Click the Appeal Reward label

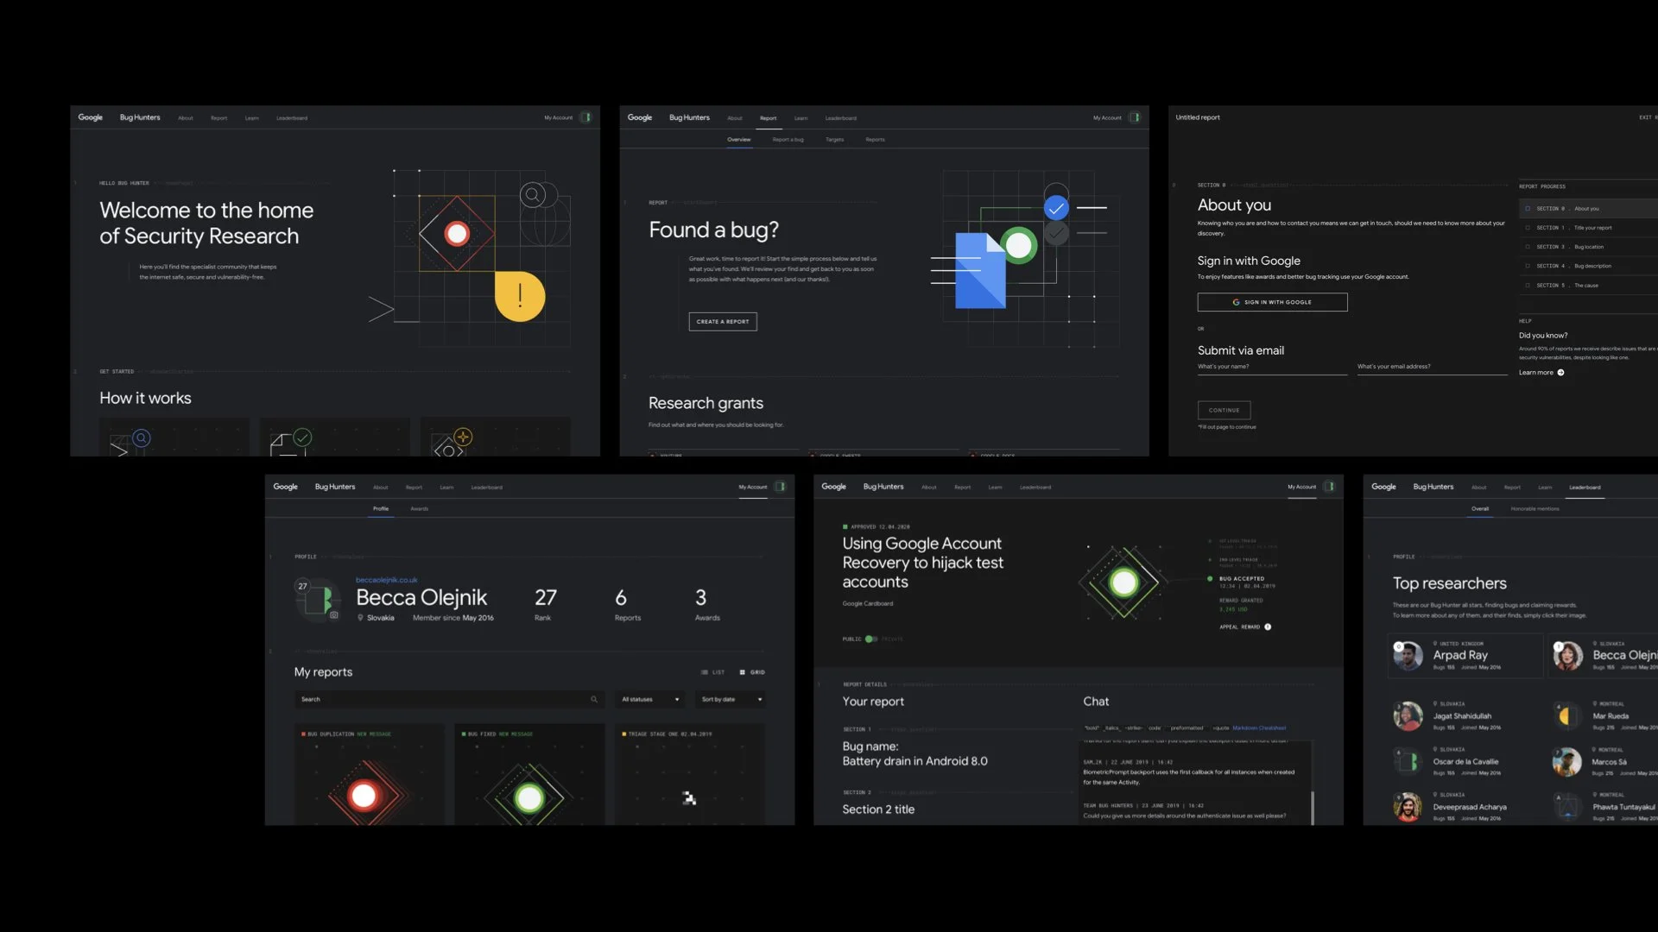click(x=1239, y=627)
